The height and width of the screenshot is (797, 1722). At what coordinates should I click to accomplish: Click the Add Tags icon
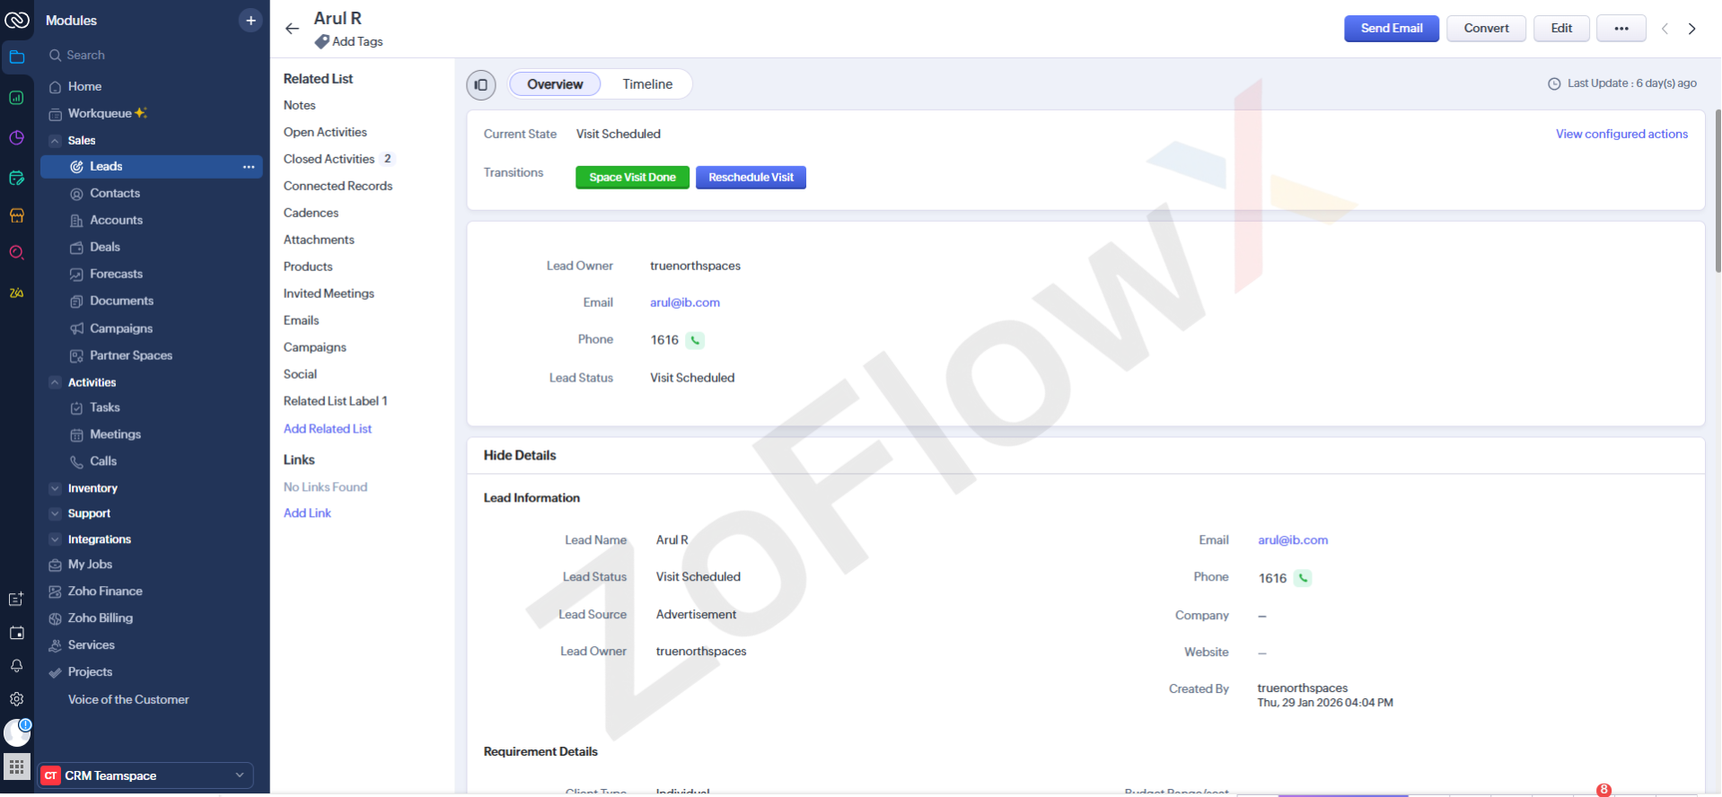click(322, 42)
